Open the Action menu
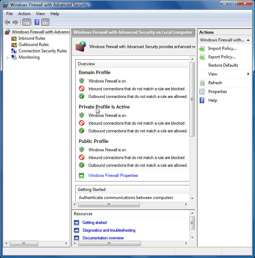 (x=24, y=14)
